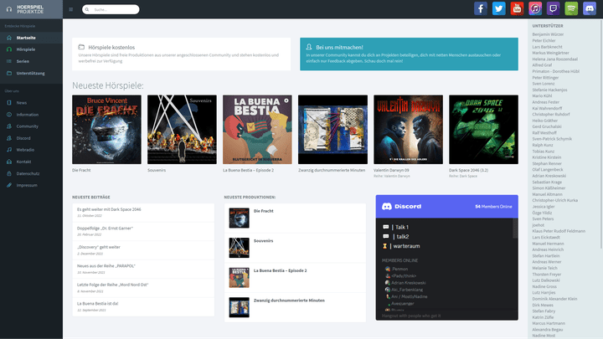
Task: Read post La Buena Bestia ist da!
Action: (x=98, y=304)
